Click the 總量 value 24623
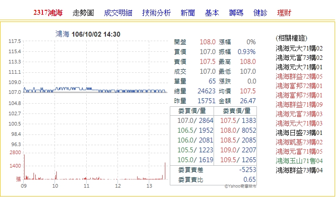The height and width of the screenshot is (197, 336). pyautogui.click(x=206, y=91)
